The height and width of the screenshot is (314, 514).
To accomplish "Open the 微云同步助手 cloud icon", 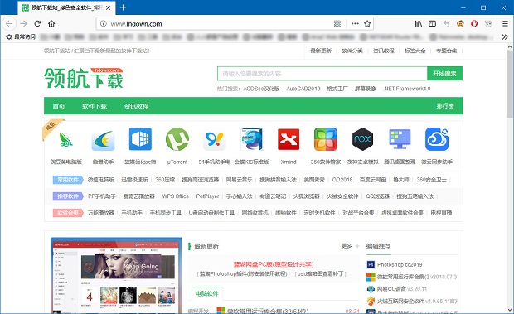I will click(437, 139).
